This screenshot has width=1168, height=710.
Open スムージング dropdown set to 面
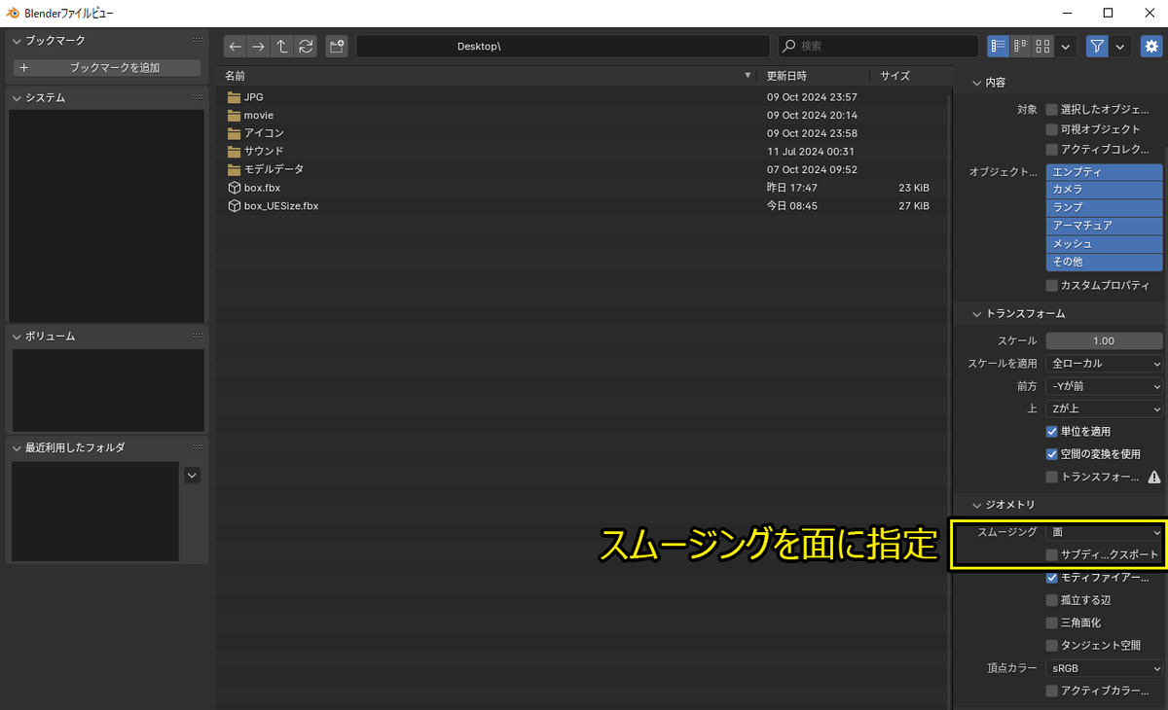point(1104,532)
